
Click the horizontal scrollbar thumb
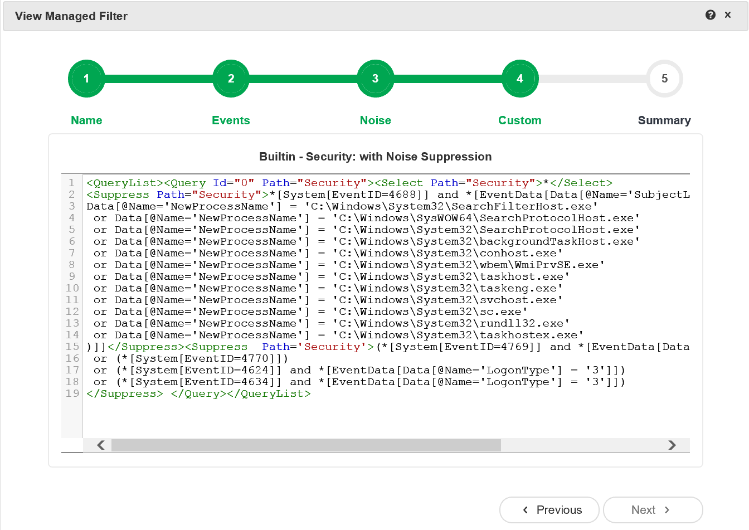point(305,445)
